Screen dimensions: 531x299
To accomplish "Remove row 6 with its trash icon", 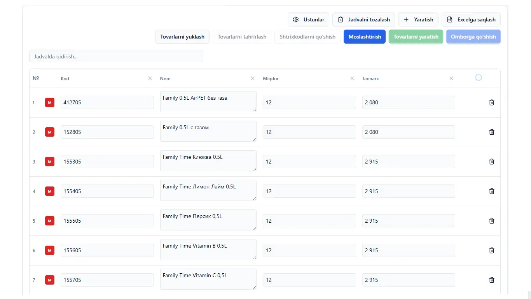I will (x=491, y=250).
